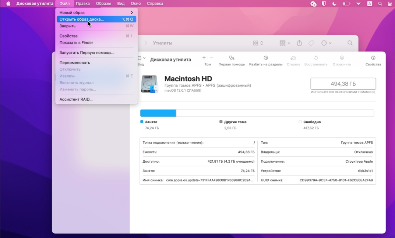Open the icon view switcher in Finder
395x238 pixels.
coord(258,43)
